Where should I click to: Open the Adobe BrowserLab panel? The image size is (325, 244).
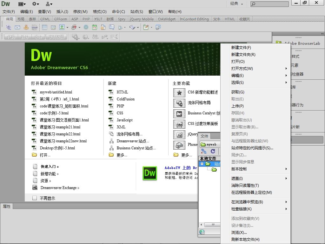coord(299,43)
